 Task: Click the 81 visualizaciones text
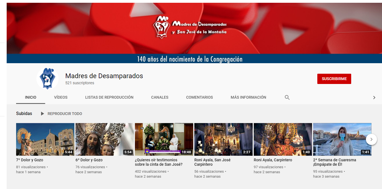coord(31,167)
